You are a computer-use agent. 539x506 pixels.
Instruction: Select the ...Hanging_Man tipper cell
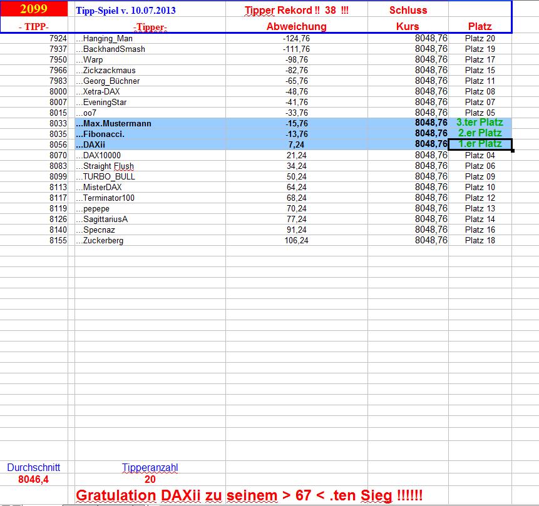coord(150,39)
